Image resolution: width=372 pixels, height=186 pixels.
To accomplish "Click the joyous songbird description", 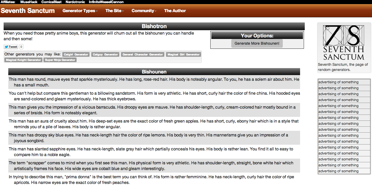I will tap(154, 138).
